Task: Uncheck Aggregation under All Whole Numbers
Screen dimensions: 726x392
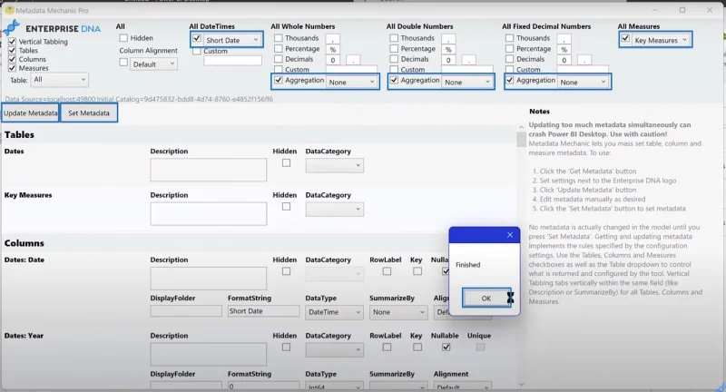Action: click(x=279, y=80)
